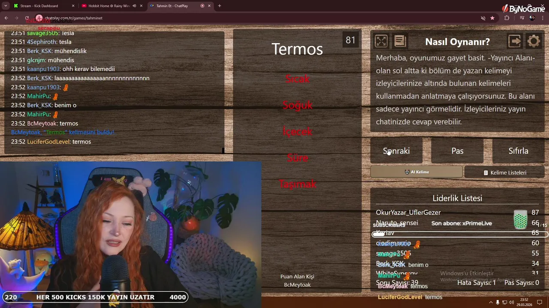Click the green tip jar icon

click(x=520, y=219)
